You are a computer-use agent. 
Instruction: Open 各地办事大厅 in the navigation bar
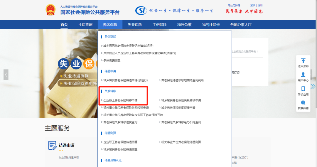[241, 25]
